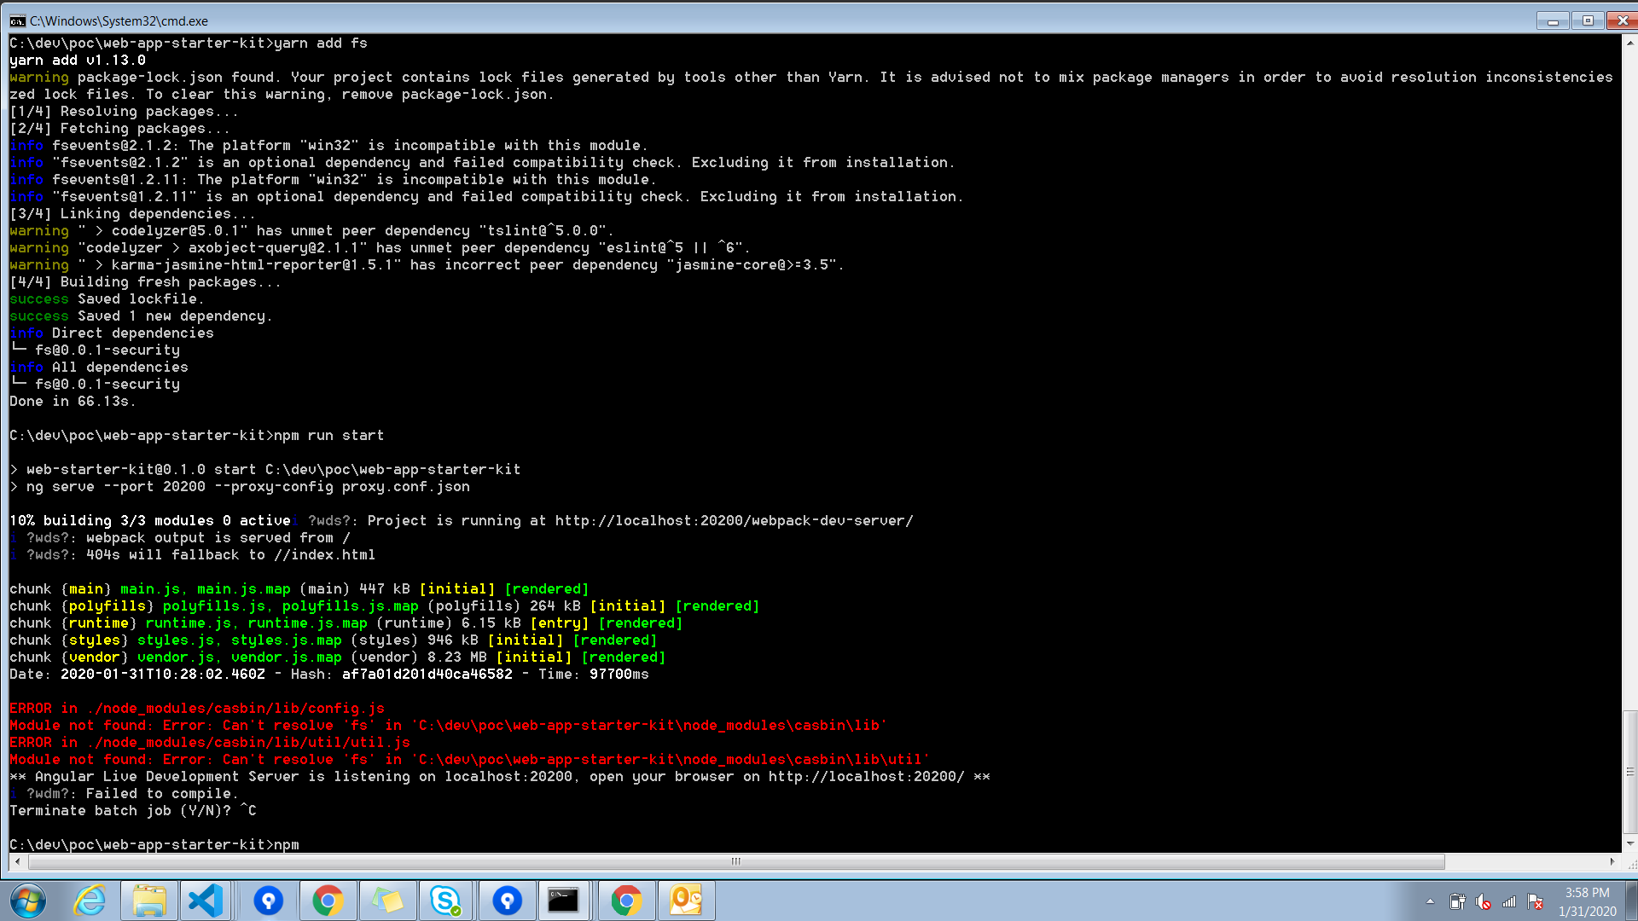Select the Command Prompt taskbar icon
This screenshot has width=1638, height=921.
[563, 901]
